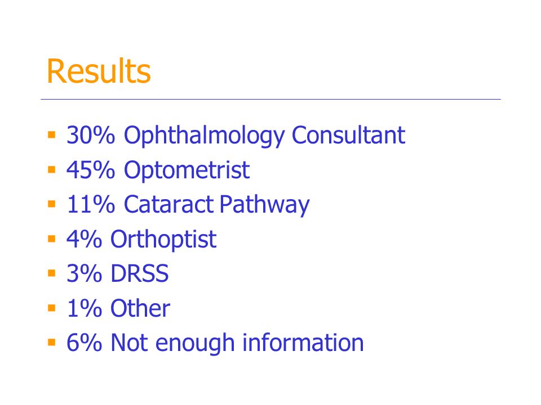Select the 45% Optometrist line
The width and height of the screenshot is (541, 405).
tap(158, 170)
